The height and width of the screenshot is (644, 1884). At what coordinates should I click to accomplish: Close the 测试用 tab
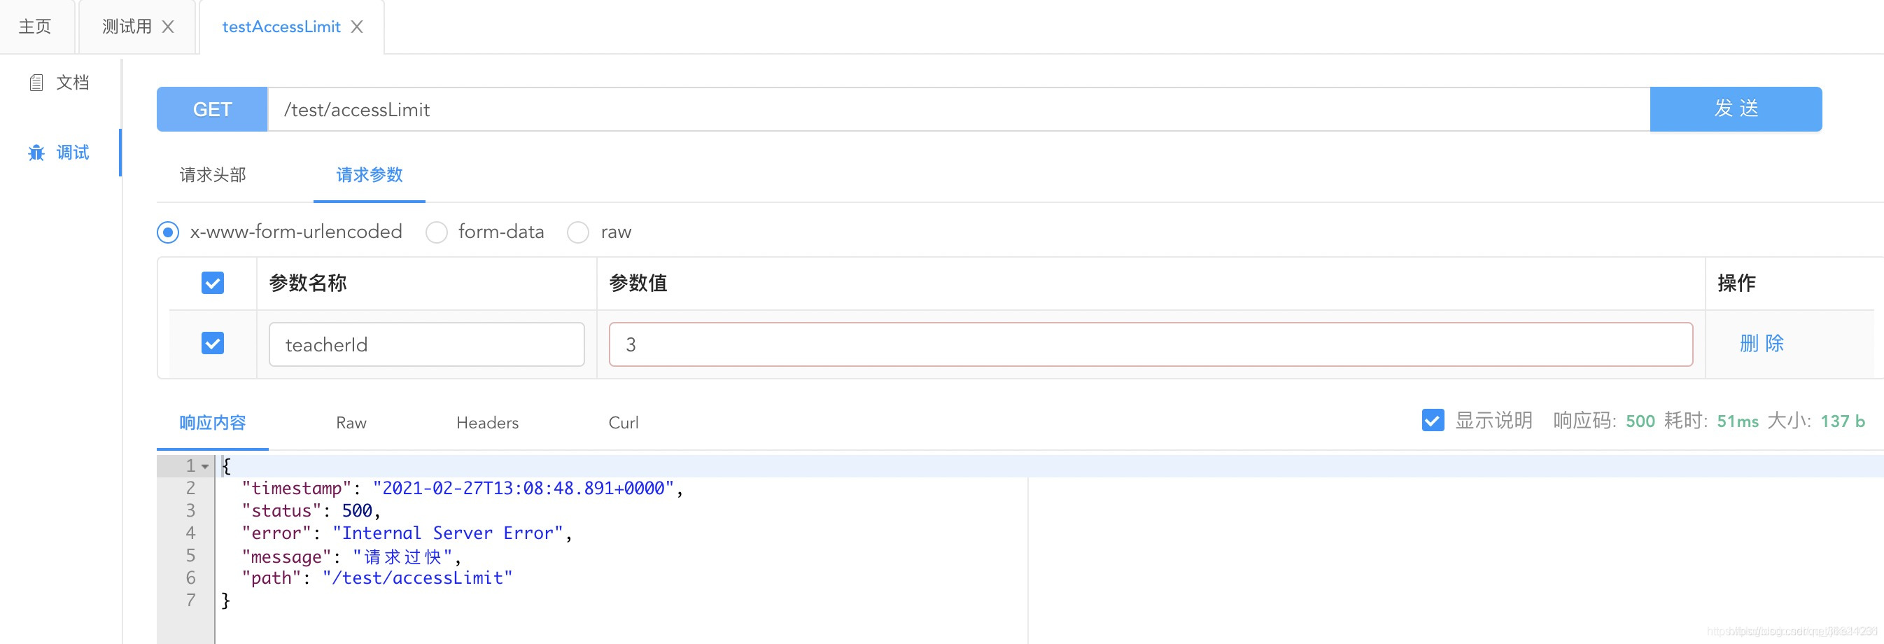pyautogui.click(x=167, y=27)
